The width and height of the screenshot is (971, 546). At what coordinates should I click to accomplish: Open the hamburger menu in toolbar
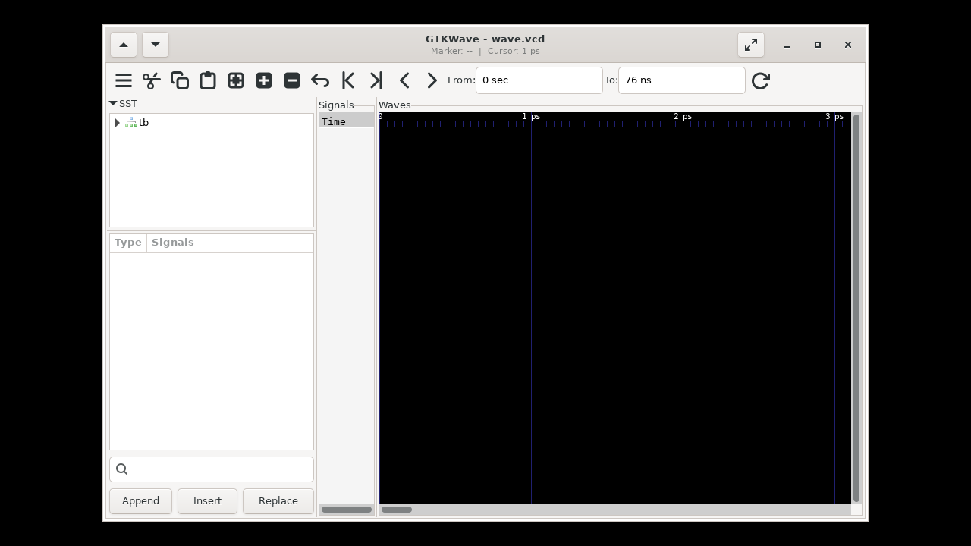coord(124,80)
